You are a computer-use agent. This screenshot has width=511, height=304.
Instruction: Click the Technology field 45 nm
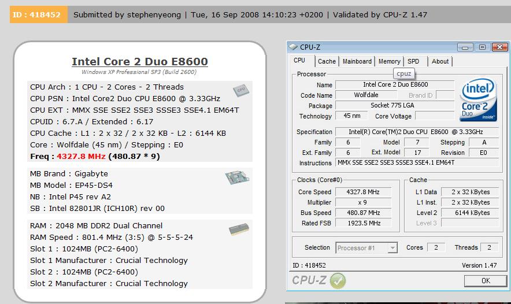point(351,116)
